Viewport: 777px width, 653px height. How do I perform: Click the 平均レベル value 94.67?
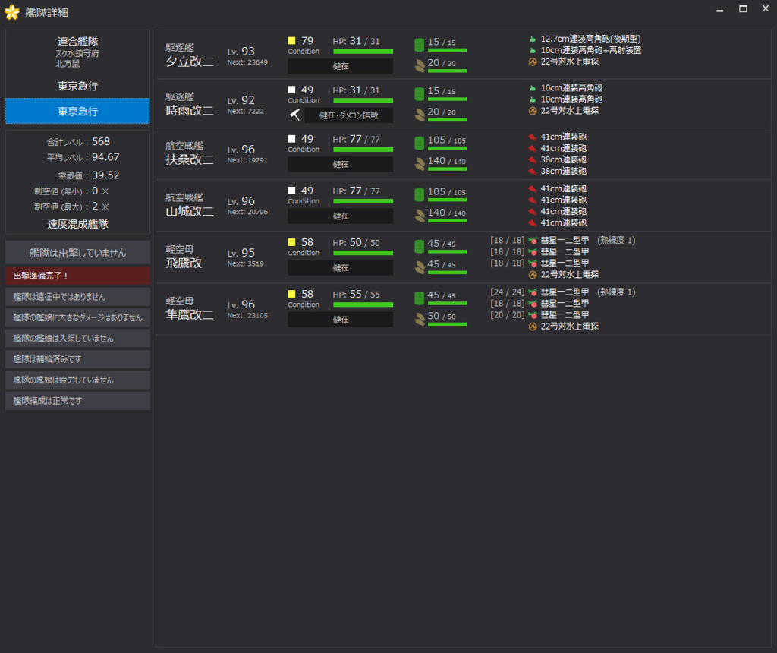[x=105, y=157]
